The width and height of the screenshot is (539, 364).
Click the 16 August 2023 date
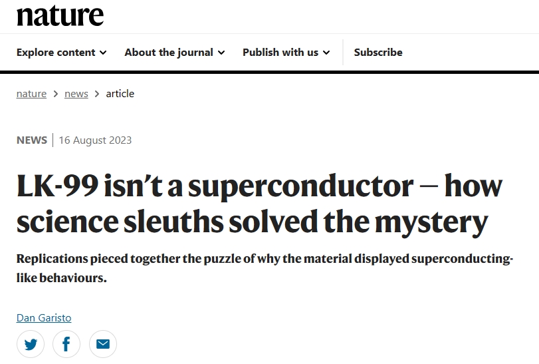95,140
